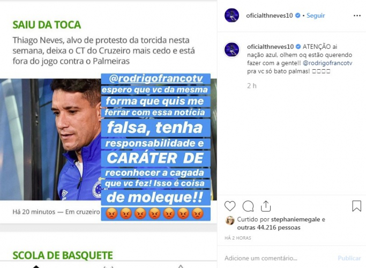Click the HÁ 2 HORAS timestamp

[x=237, y=238]
